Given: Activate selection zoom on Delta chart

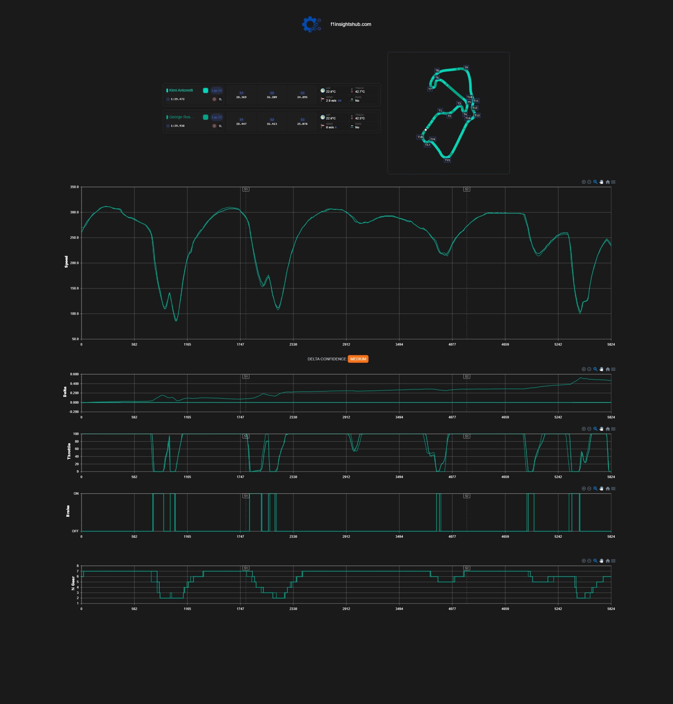Looking at the screenshot, I should point(595,369).
